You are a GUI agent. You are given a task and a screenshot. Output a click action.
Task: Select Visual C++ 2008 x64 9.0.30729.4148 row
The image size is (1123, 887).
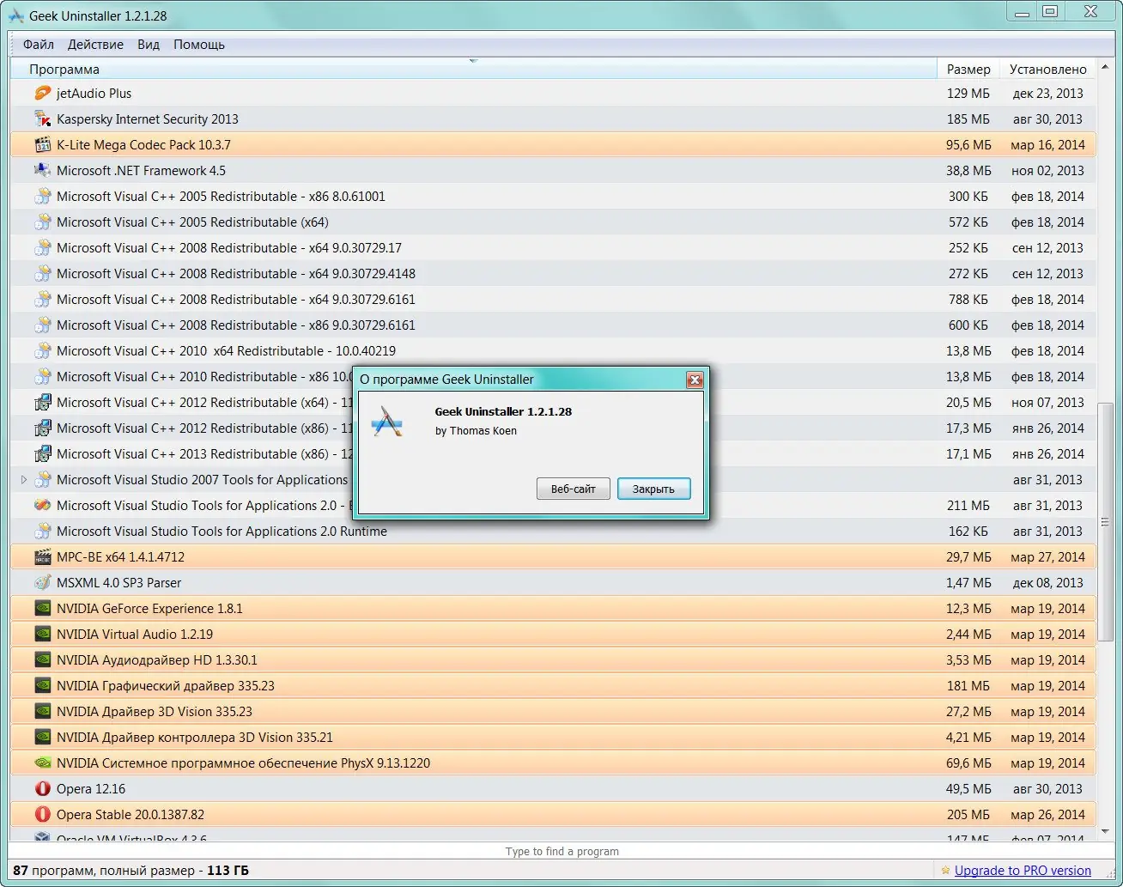pos(554,273)
